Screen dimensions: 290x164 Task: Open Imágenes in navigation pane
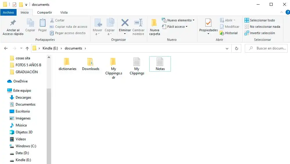coord(20,118)
